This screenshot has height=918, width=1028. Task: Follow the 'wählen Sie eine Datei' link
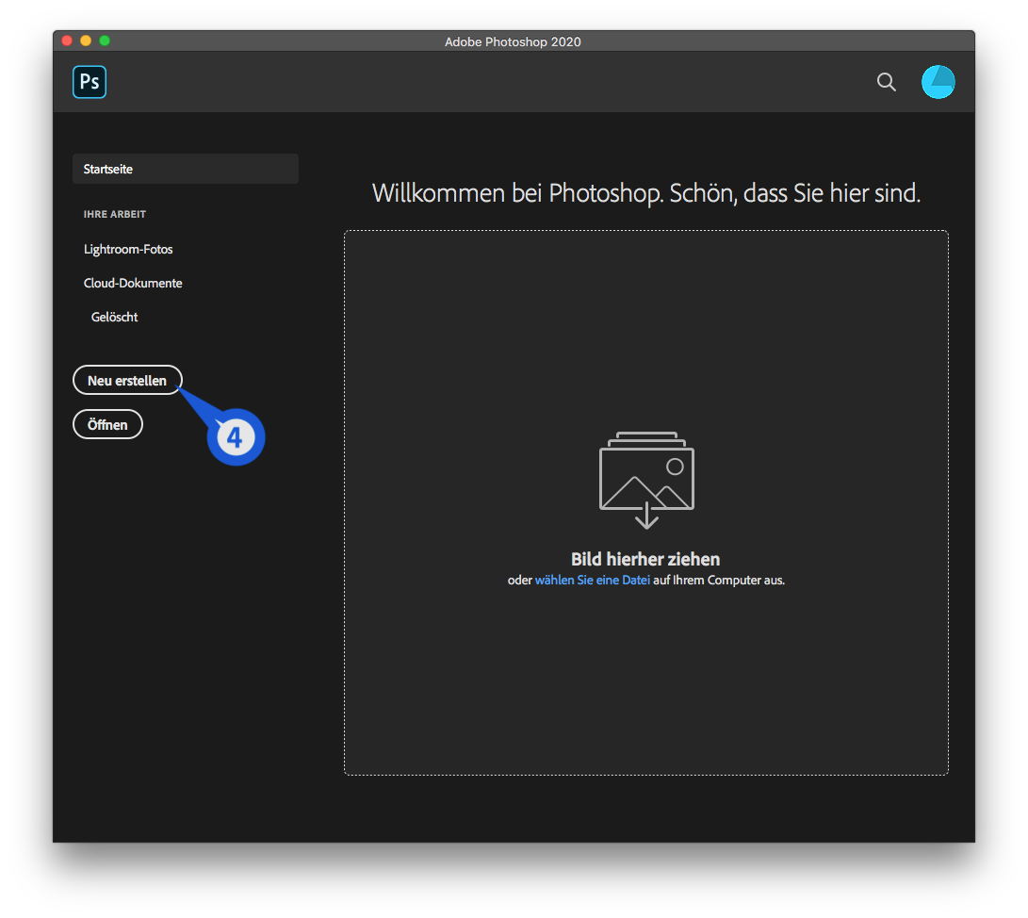click(x=593, y=581)
